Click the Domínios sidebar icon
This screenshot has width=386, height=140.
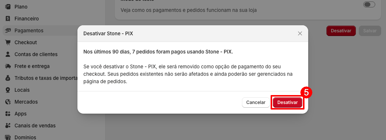(8, 137)
